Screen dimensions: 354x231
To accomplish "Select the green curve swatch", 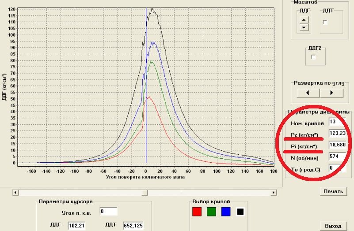I will (211, 212).
